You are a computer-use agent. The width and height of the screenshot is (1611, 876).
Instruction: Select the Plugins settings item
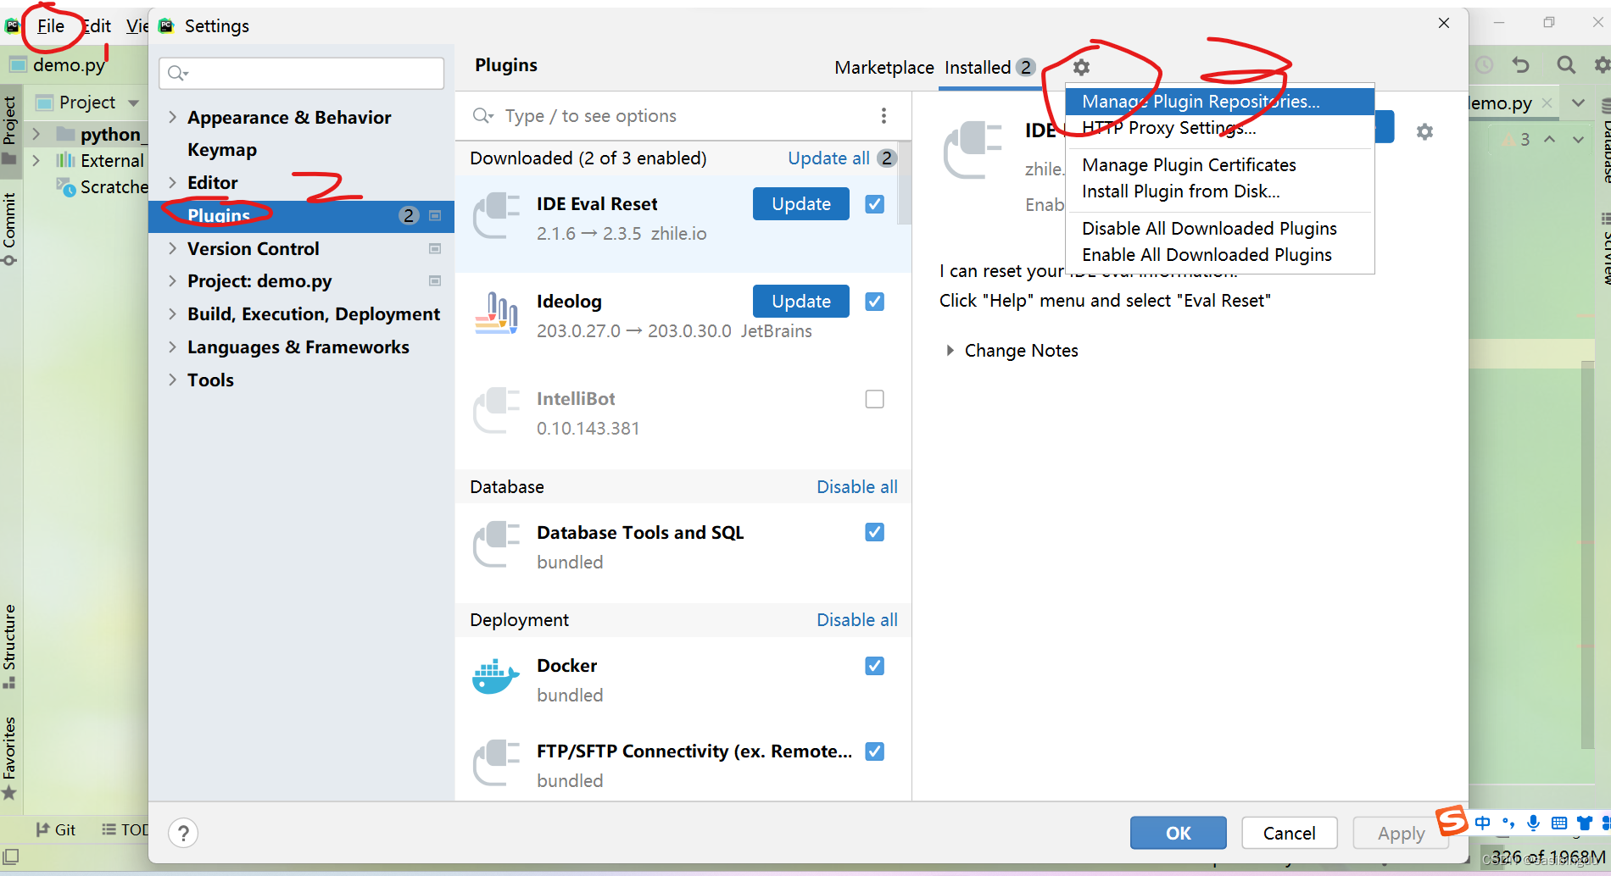point(301,215)
